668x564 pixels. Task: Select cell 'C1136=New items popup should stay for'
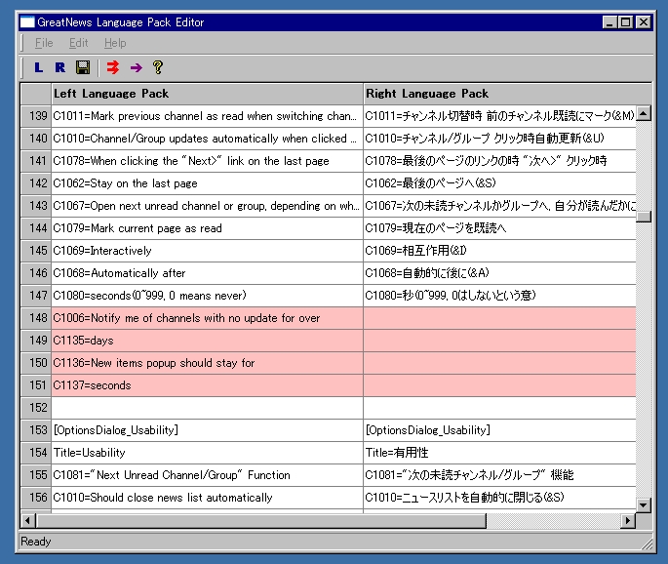207,363
